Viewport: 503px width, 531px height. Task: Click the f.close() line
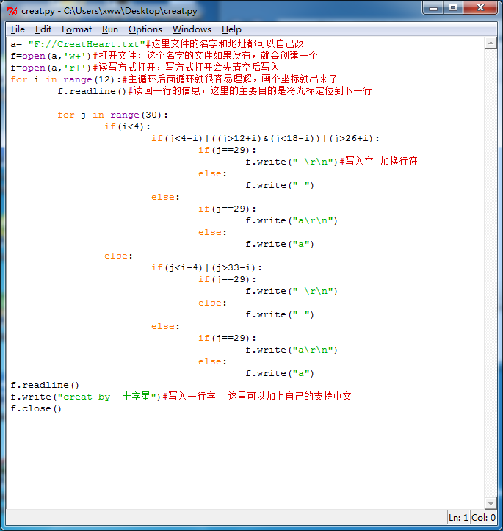[36, 409]
